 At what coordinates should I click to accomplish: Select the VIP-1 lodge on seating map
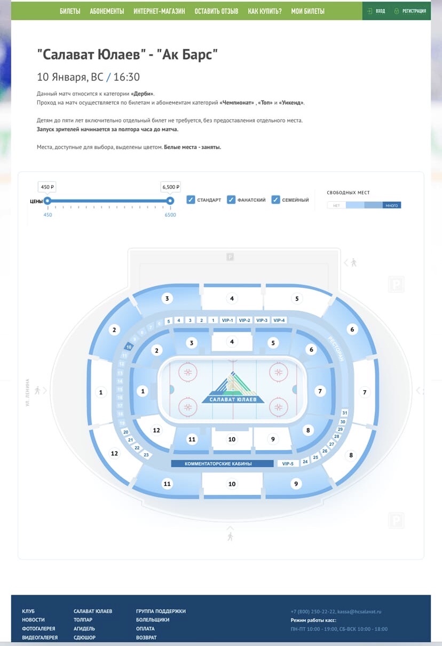coord(227,320)
